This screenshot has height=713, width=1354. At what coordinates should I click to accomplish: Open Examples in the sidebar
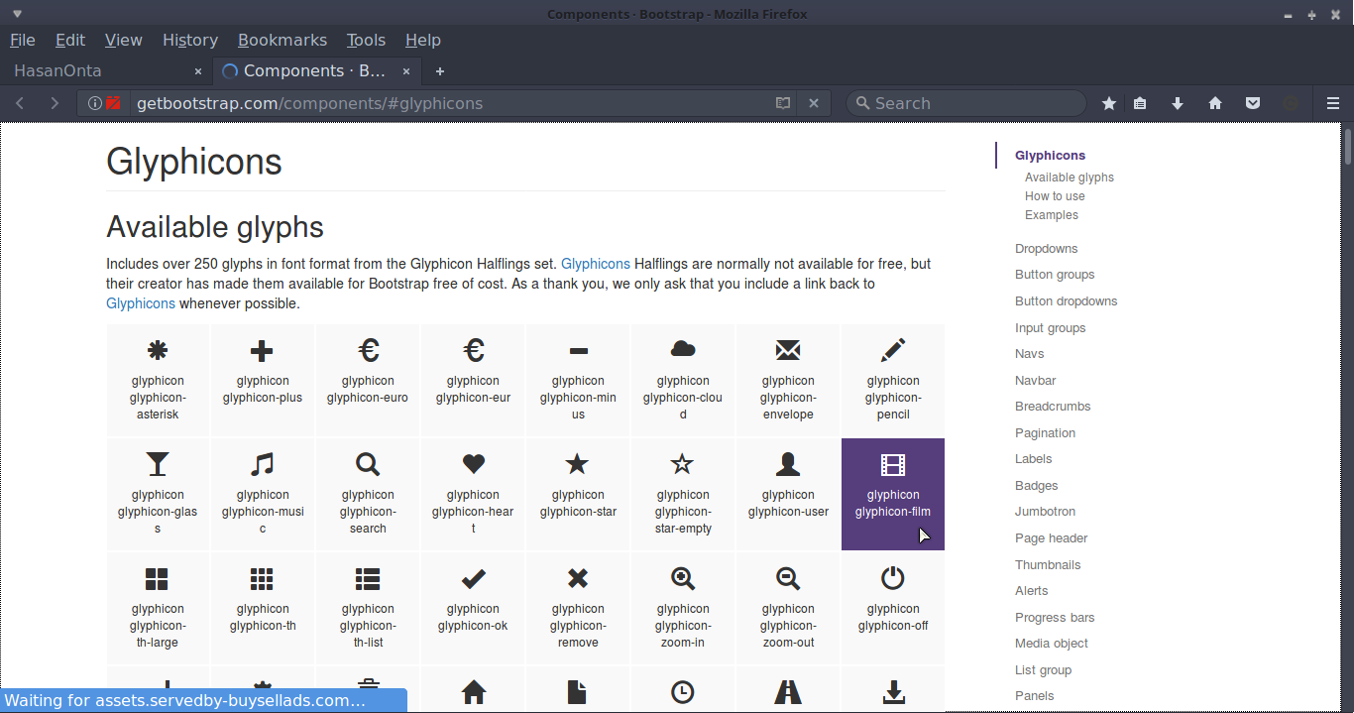coord(1052,215)
